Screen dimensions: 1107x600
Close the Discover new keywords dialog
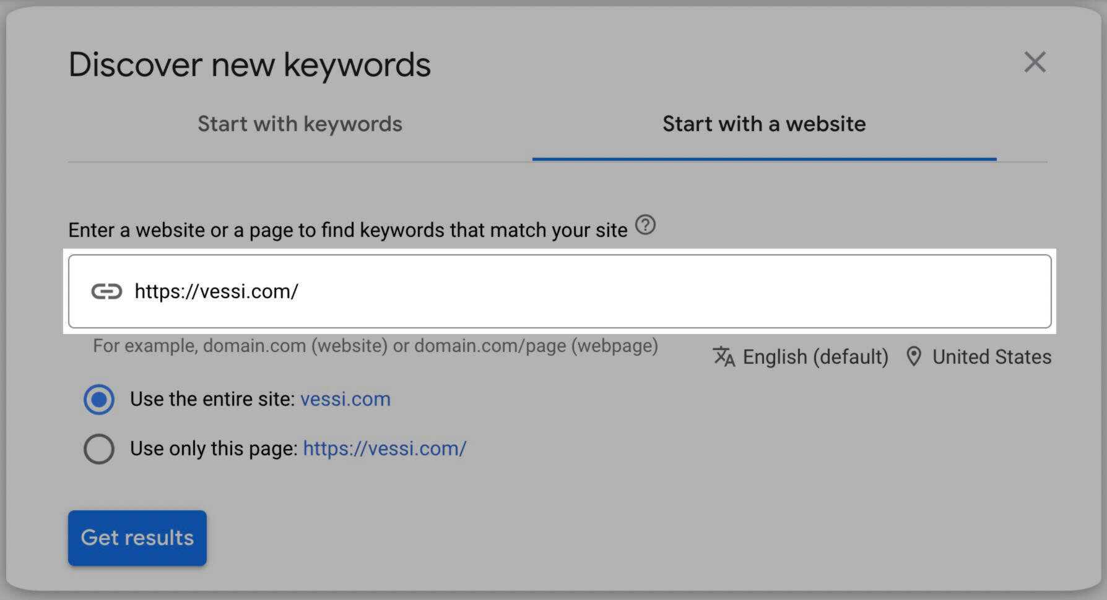(x=1035, y=62)
